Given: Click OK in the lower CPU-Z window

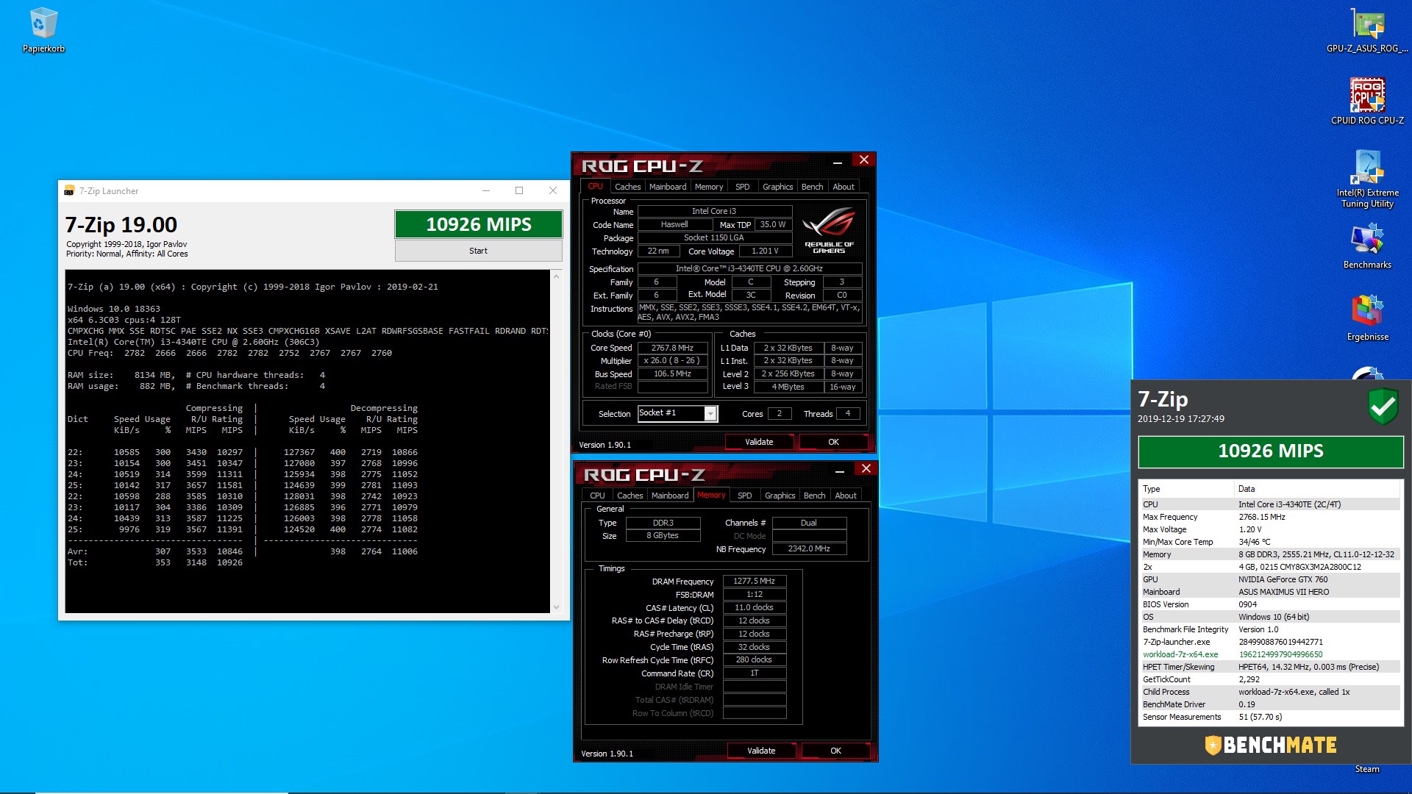Looking at the screenshot, I should pyautogui.click(x=835, y=751).
